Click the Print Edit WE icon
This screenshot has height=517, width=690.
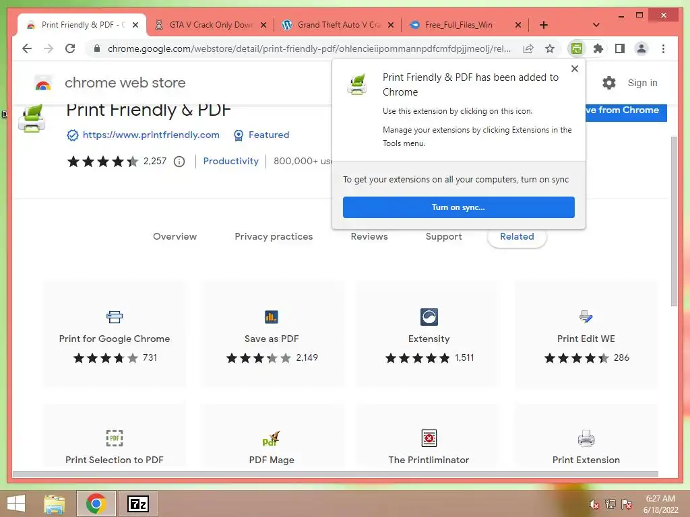(586, 316)
